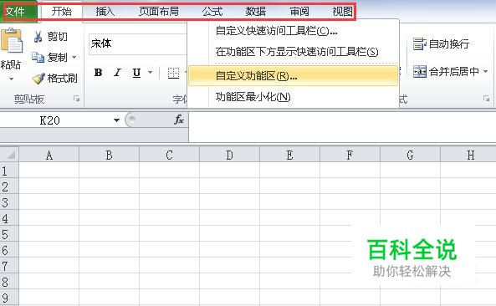This screenshot has width=496, height=306.
Task: Expand the 粘贴 paste options arrow
Action: point(11,79)
